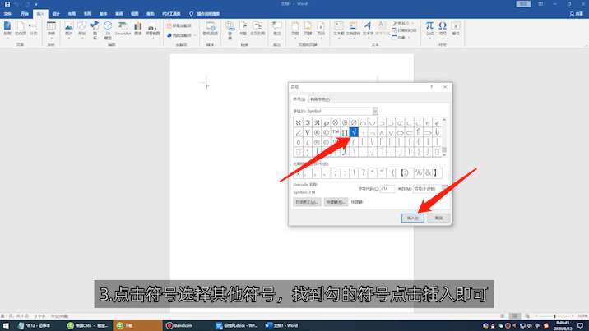Insert a text box from ribbon
The image size is (589, 331).
338,28
